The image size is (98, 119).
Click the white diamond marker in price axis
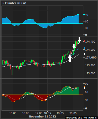[84, 54]
